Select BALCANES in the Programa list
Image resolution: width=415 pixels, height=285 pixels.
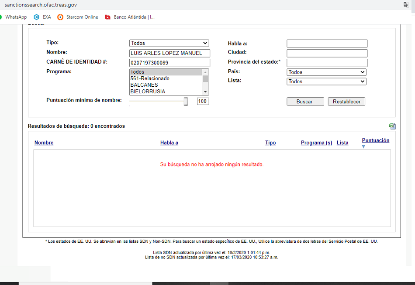pos(144,85)
